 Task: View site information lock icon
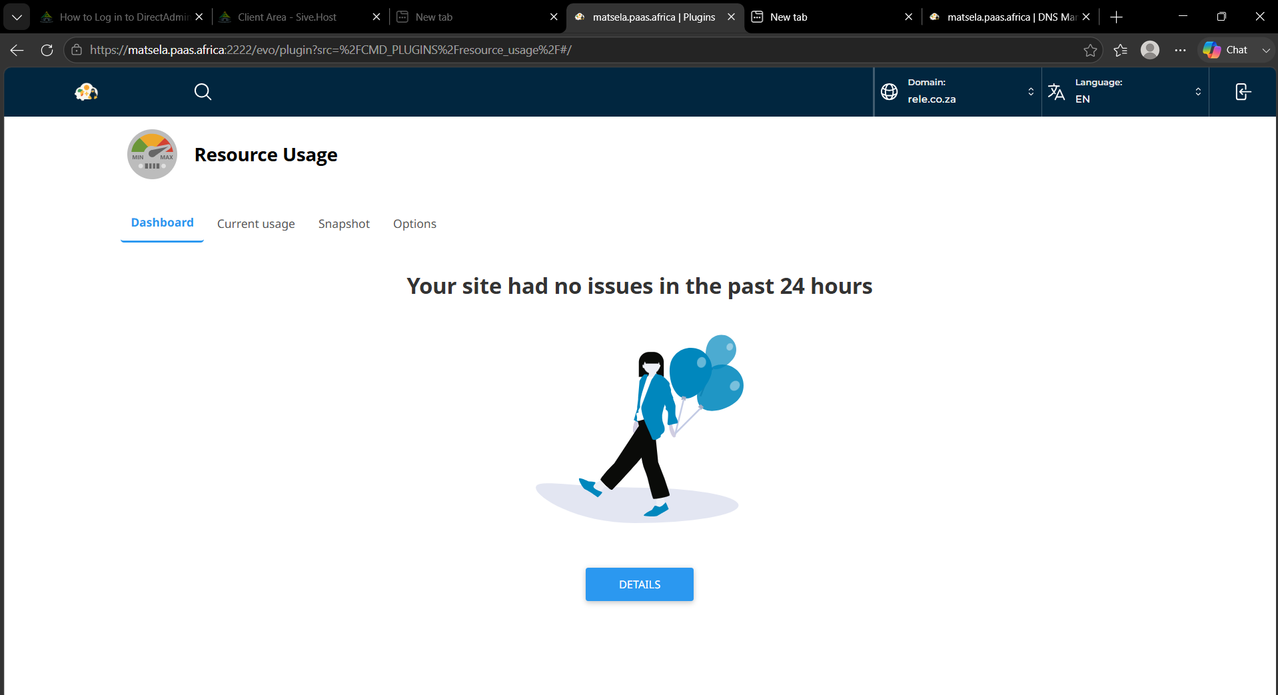77,50
